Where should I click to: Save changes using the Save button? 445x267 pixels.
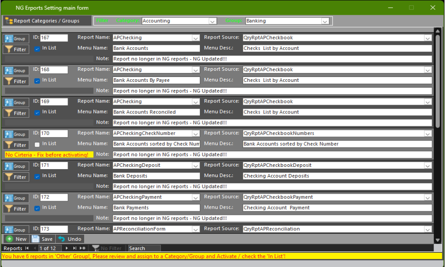[42, 239]
